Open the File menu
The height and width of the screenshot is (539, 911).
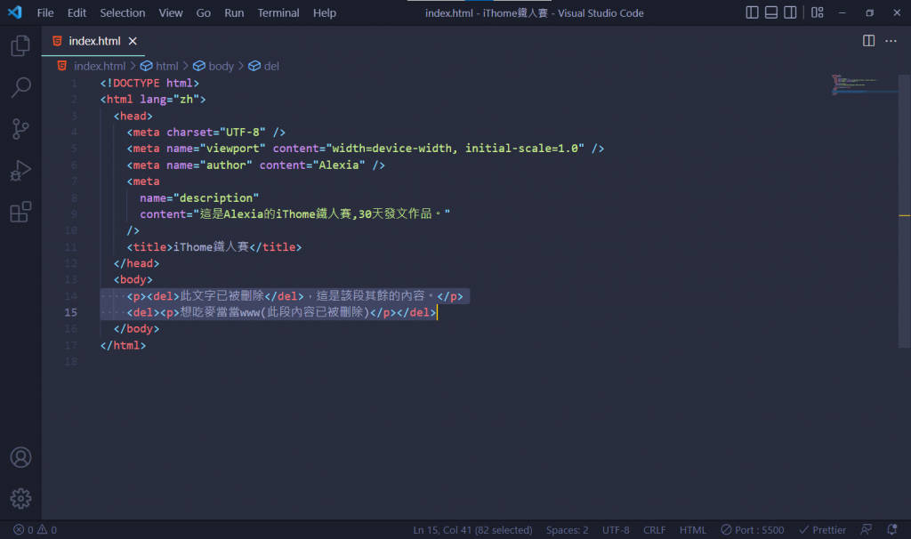coord(44,12)
